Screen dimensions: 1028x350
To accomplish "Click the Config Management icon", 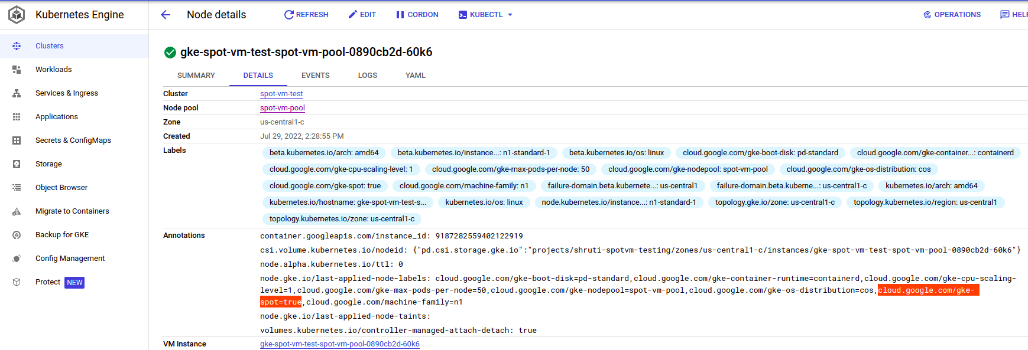I will click(x=17, y=259).
